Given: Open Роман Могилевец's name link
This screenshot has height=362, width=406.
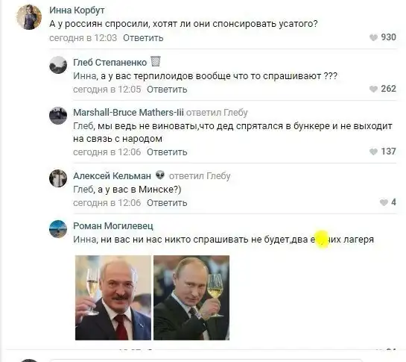Looking at the screenshot, I should coord(113,225).
